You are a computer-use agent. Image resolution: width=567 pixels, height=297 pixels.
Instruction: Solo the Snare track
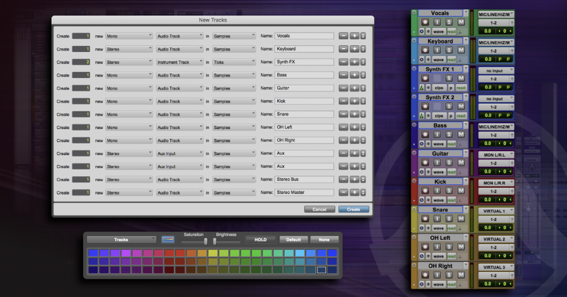(x=449, y=219)
